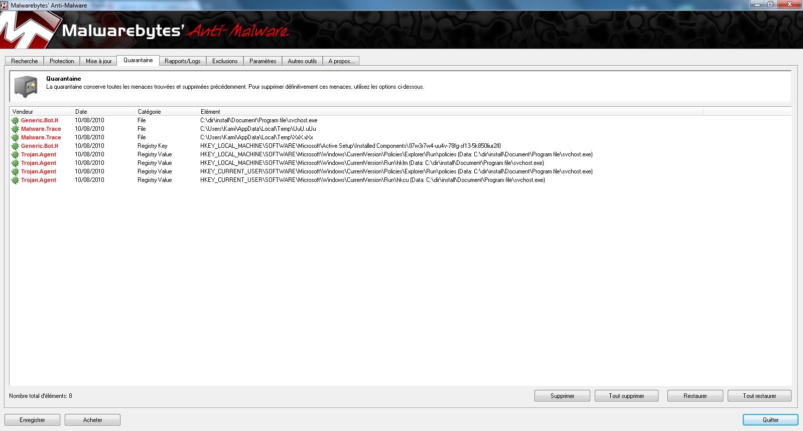Image resolution: width=803 pixels, height=431 pixels.
Task: Click the bug icon on the UuU.uUu row
Action: (15, 129)
